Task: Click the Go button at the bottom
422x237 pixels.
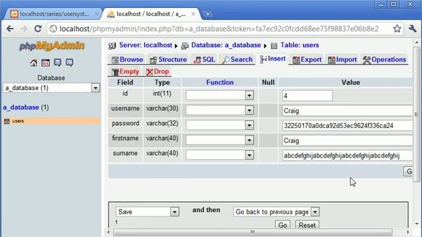Action: [x=283, y=225]
